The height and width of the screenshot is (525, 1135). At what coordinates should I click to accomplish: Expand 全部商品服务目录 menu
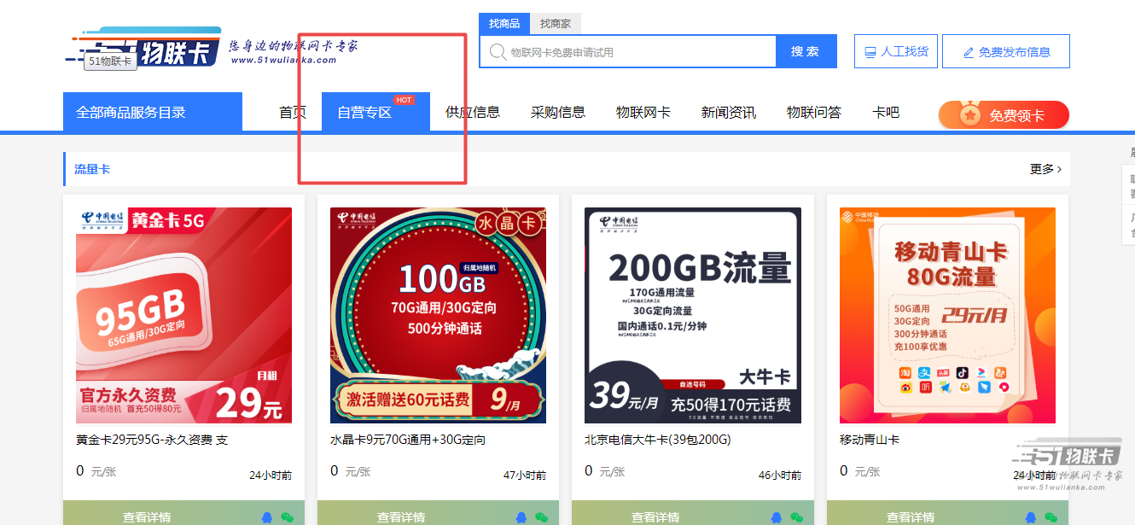pos(153,112)
